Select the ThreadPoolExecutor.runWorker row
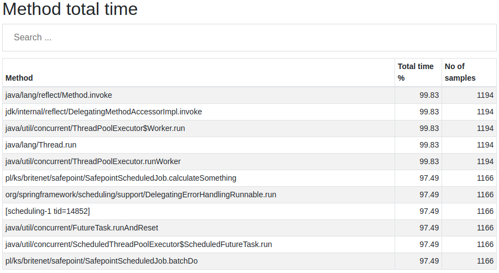499x273 pixels. [x=250, y=161]
